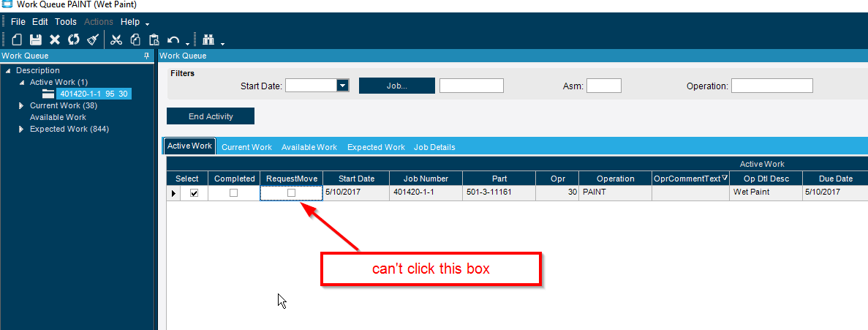
Task: Click the Job... button
Action: click(x=397, y=86)
